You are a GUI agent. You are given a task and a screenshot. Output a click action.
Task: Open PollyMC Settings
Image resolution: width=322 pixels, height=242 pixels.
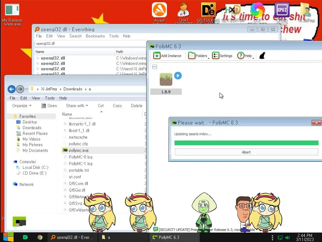tap(222, 56)
